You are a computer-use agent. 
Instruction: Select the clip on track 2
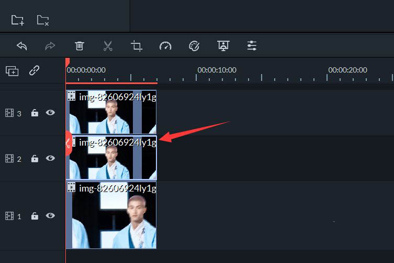(x=111, y=158)
